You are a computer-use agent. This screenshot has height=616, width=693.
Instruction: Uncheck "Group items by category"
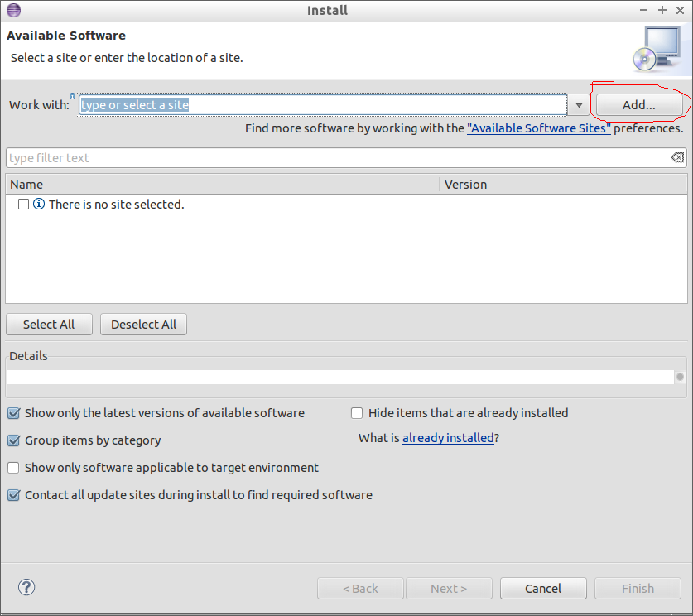tap(13, 440)
